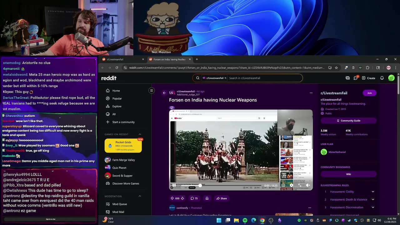400x225 pixels.
Task: Collapse the Moderation section
Action: (x=140, y=196)
